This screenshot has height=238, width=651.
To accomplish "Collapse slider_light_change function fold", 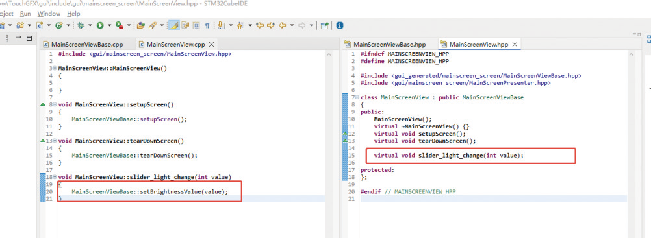I will [55, 177].
